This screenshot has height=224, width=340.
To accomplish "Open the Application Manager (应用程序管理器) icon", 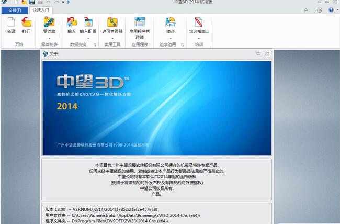I will coord(140,22).
